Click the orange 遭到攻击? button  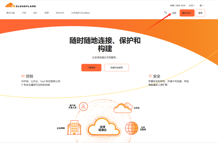tap(187, 13)
